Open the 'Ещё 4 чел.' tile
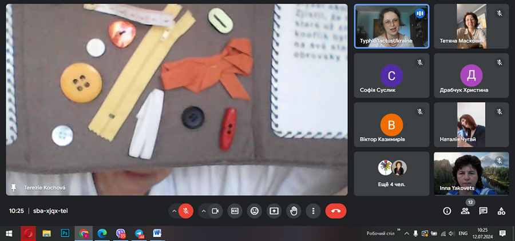515x241 pixels. click(391, 174)
